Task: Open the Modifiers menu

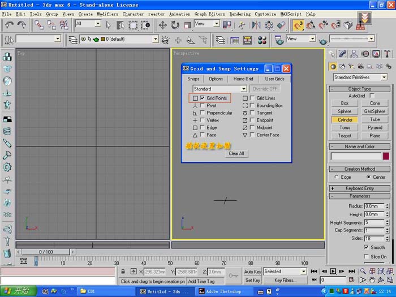Action: tap(107, 14)
